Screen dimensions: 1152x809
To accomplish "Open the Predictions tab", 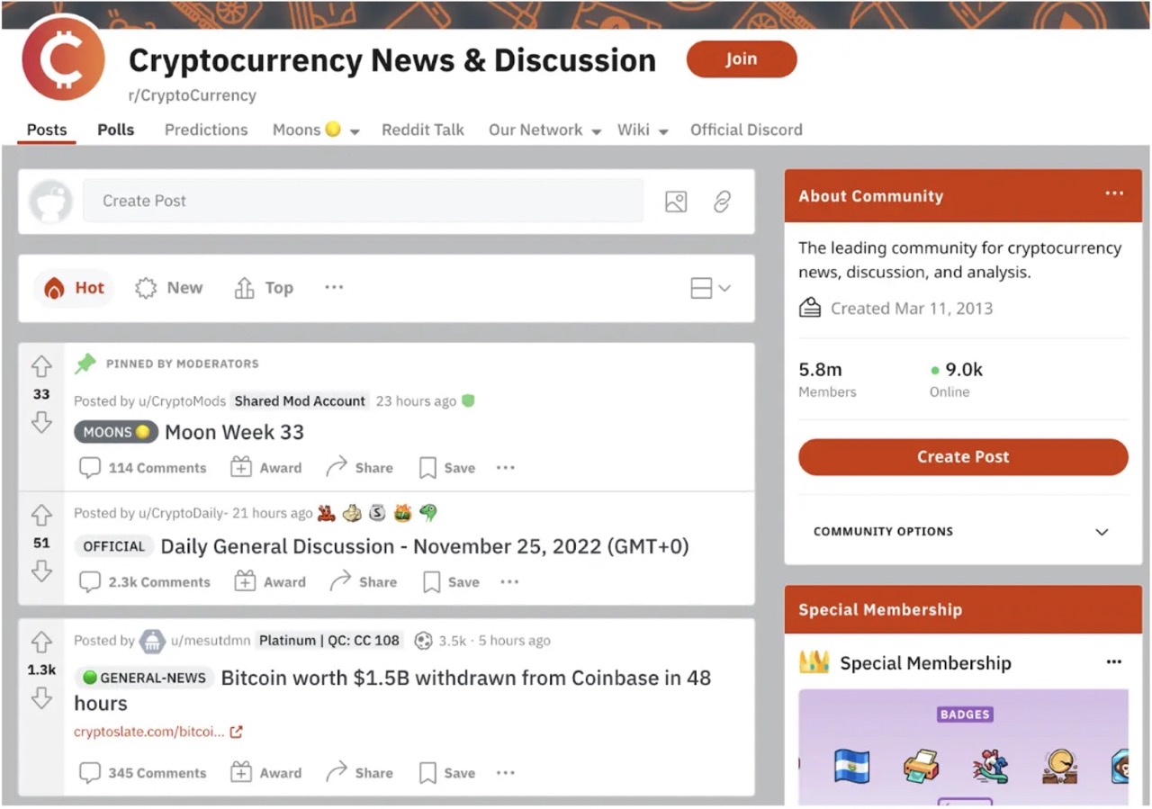I will pyautogui.click(x=205, y=130).
